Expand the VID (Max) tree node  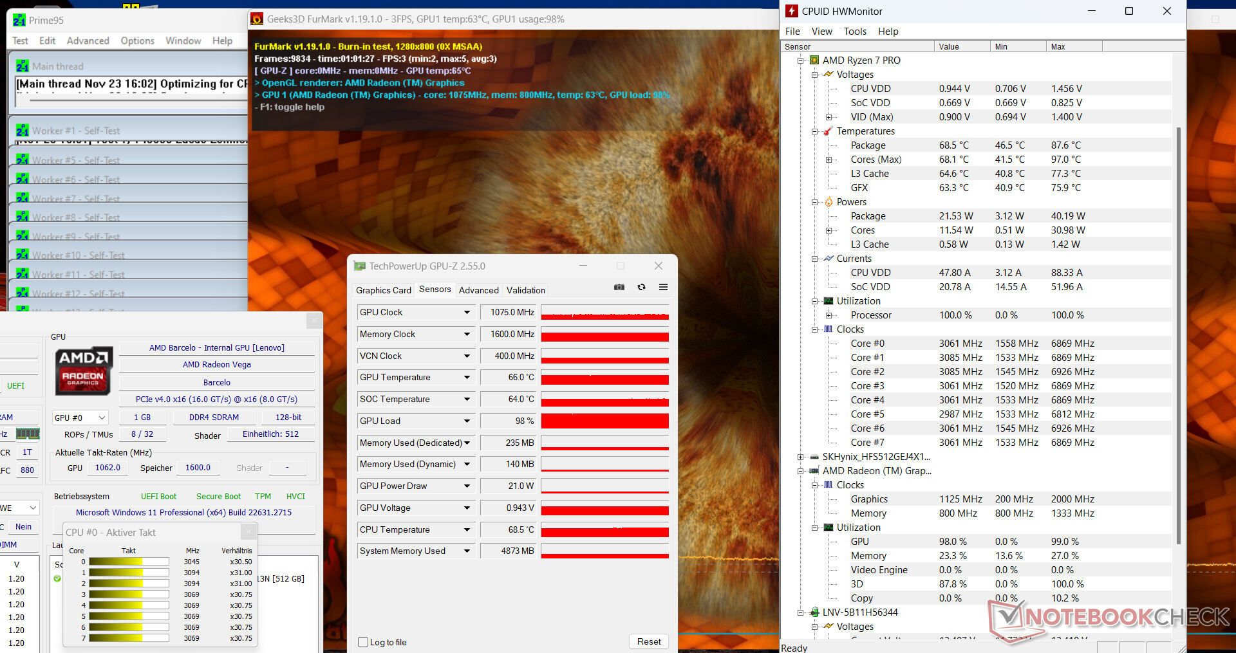coord(829,117)
